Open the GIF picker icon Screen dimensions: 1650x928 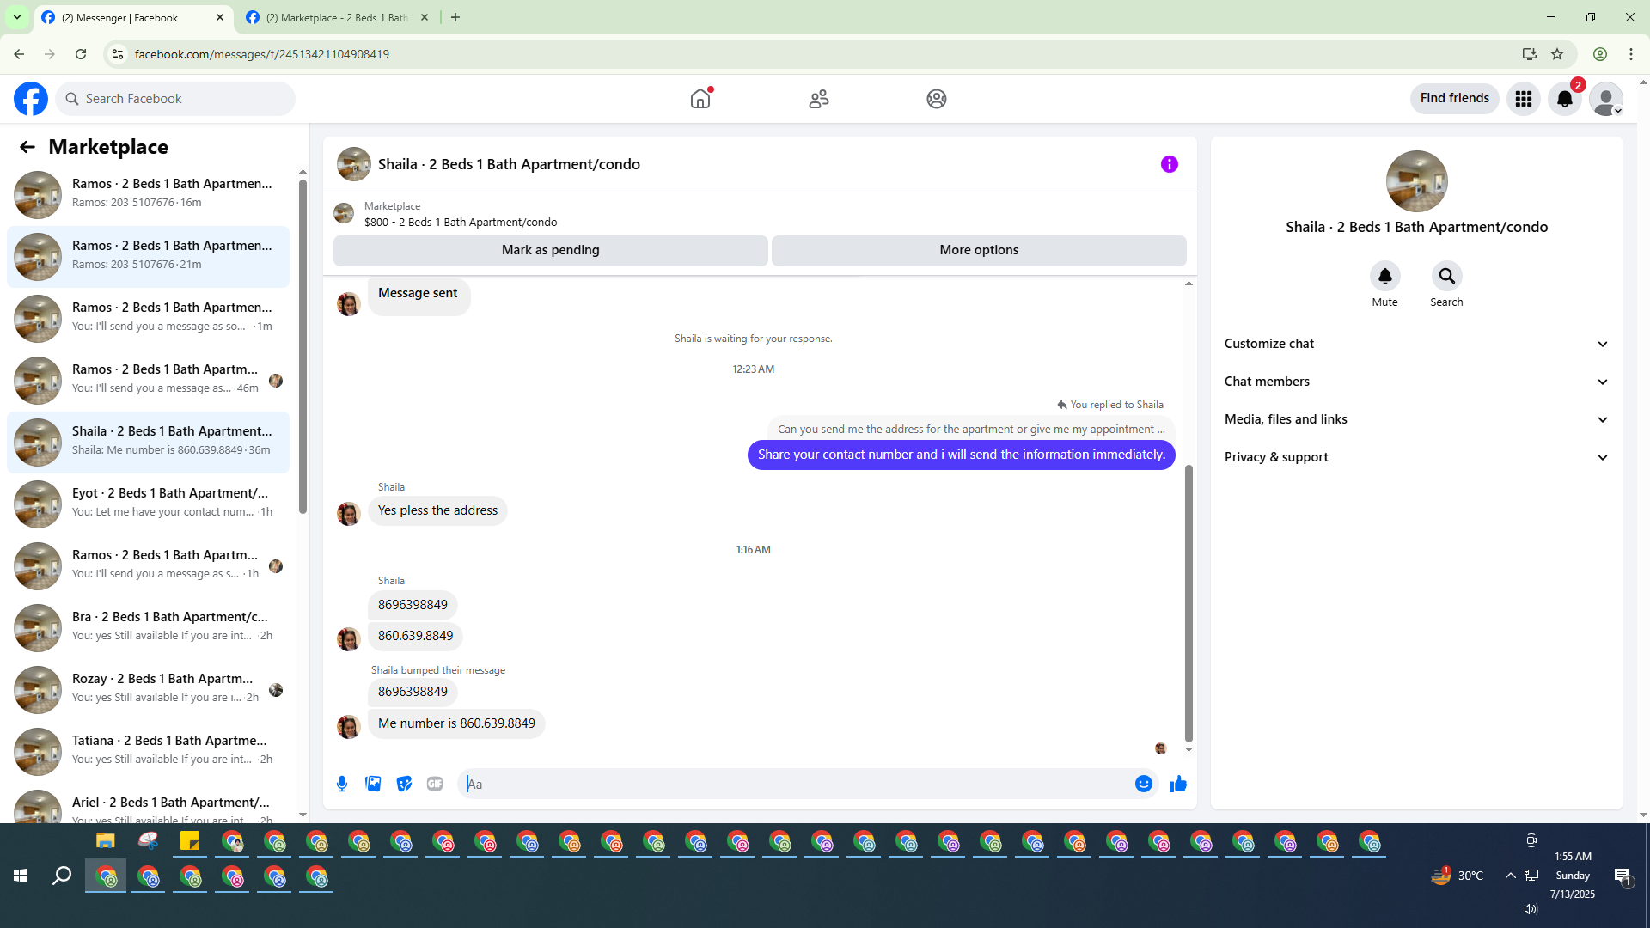(x=435, y=784)
